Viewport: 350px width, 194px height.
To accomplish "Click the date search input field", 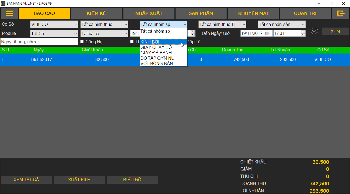I will pyautogui.click(x=39, y=42).
